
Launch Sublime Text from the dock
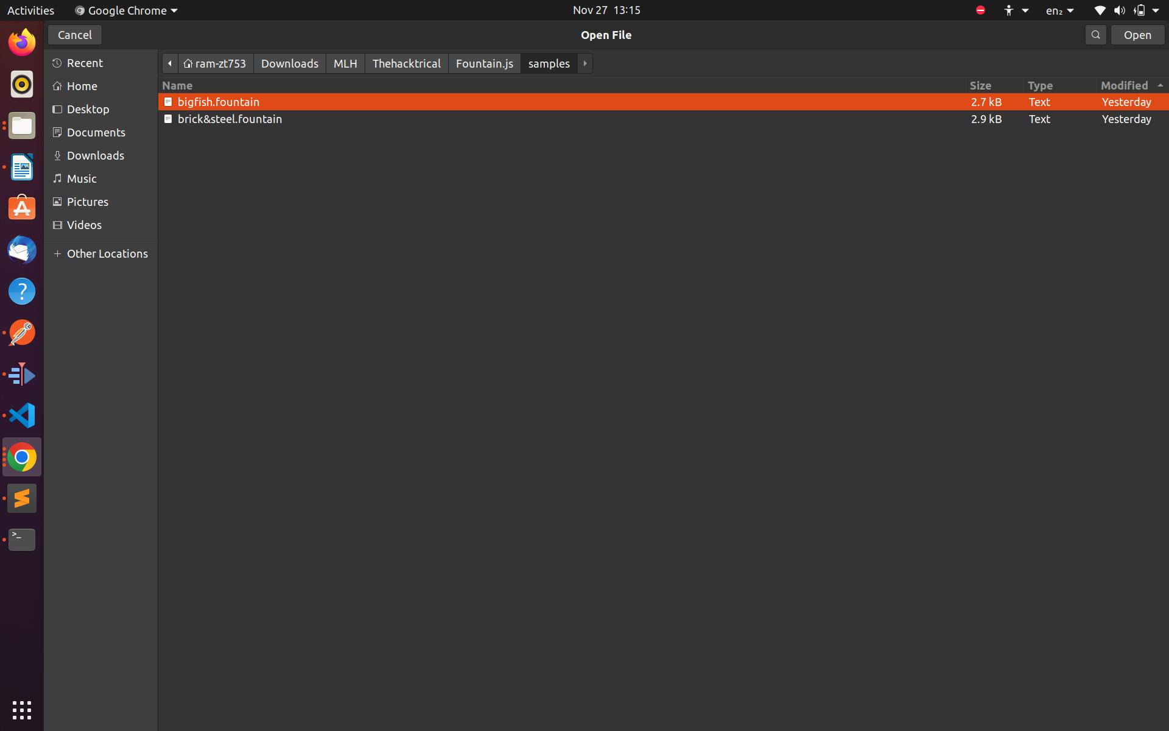click(22, 498)
